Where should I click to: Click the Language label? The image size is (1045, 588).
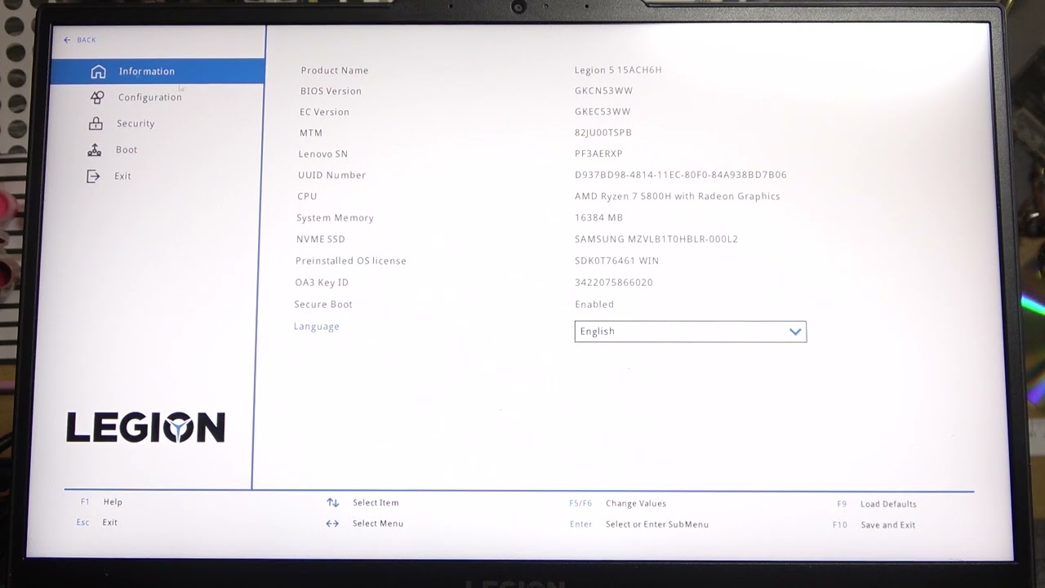coord(317,327)
